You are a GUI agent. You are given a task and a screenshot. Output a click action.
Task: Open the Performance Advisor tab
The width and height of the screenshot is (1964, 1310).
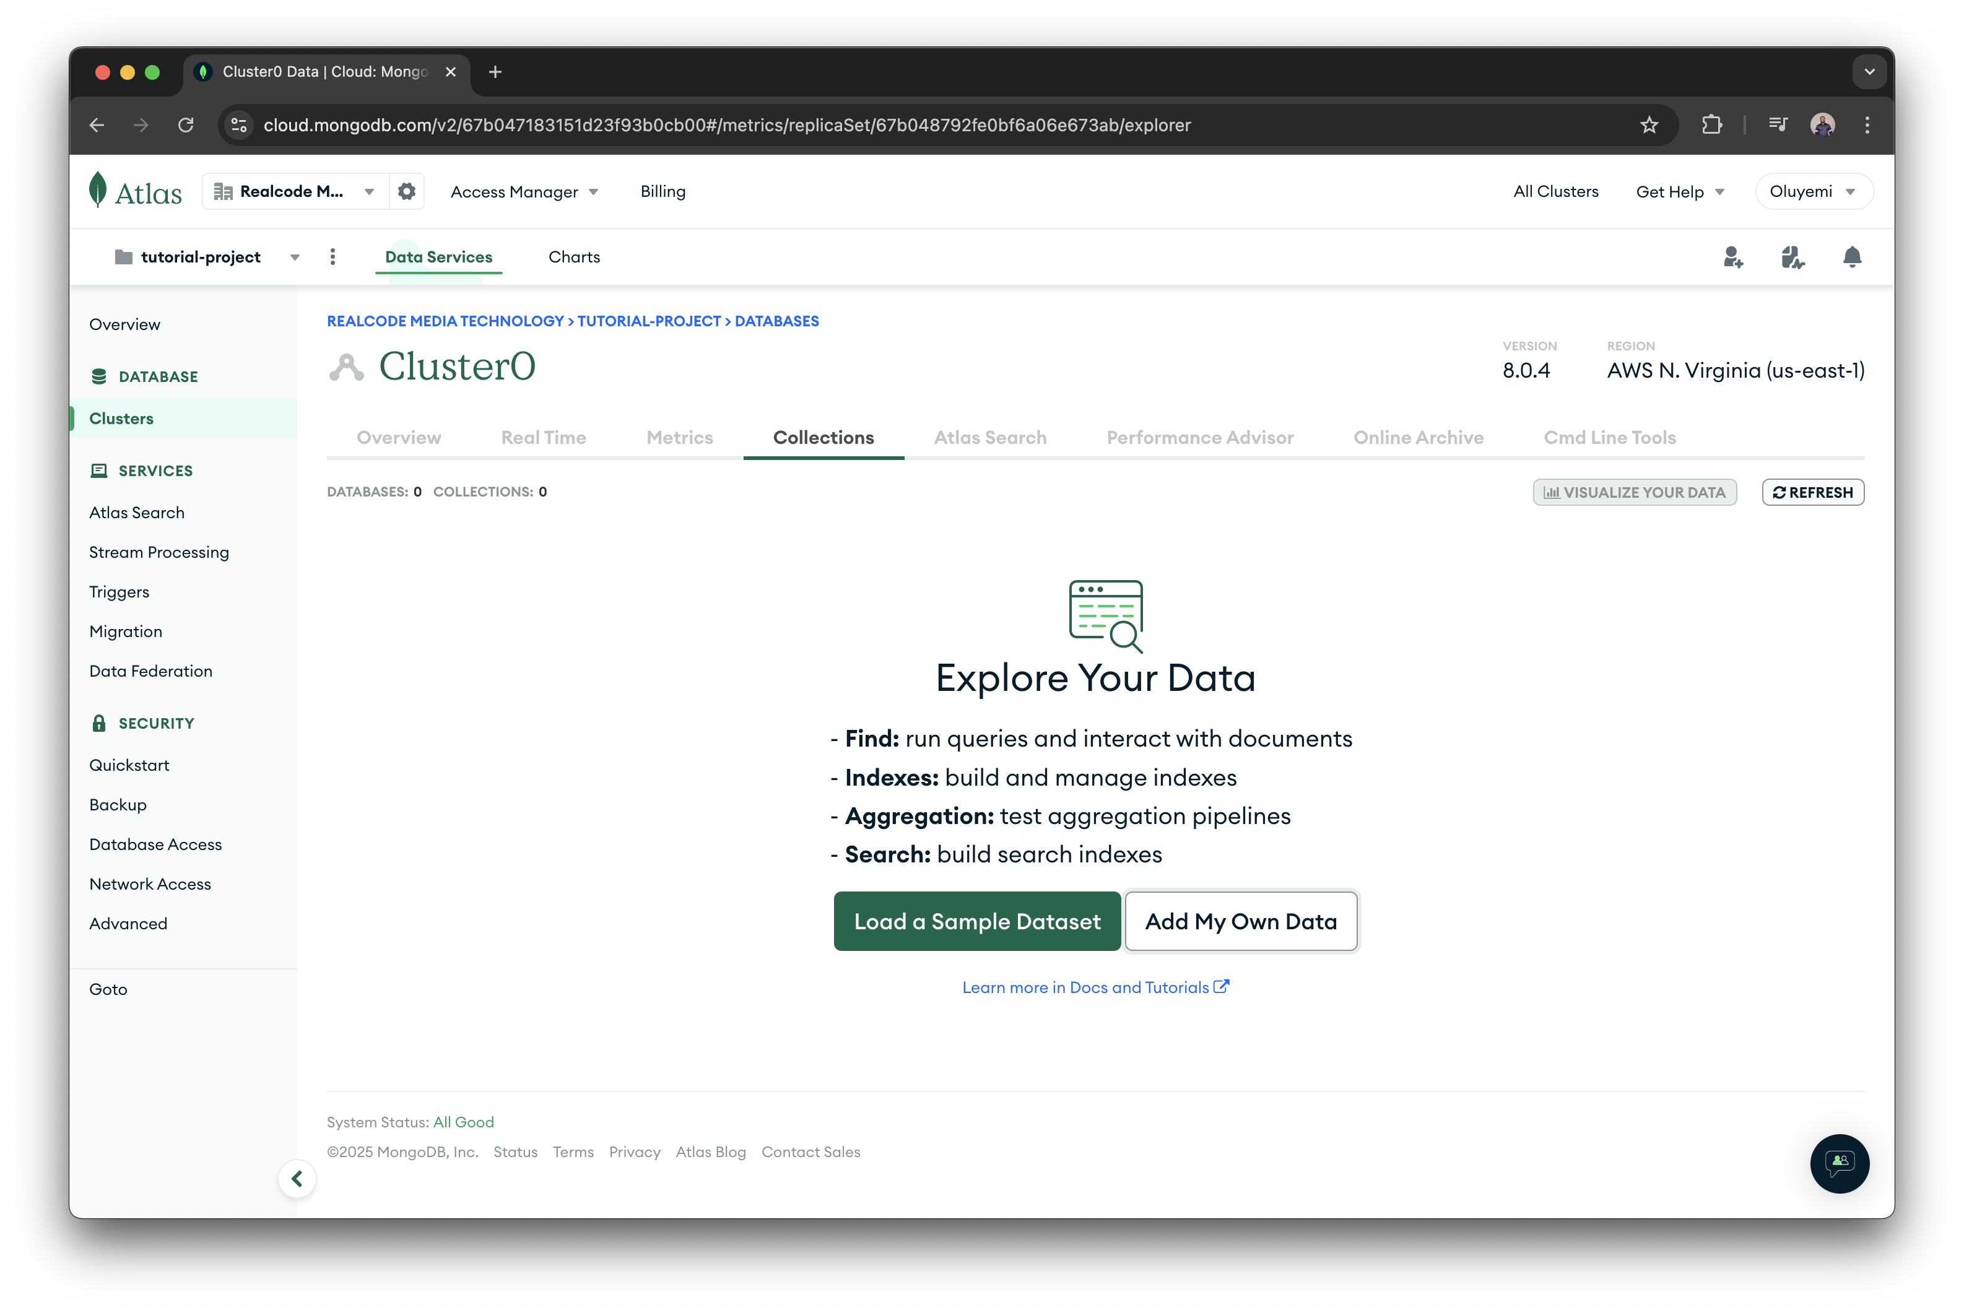(x=1199, y=437)
